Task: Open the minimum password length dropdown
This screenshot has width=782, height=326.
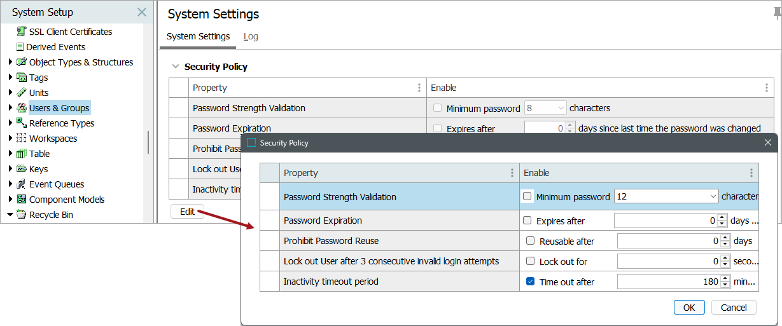Action: 713,197
